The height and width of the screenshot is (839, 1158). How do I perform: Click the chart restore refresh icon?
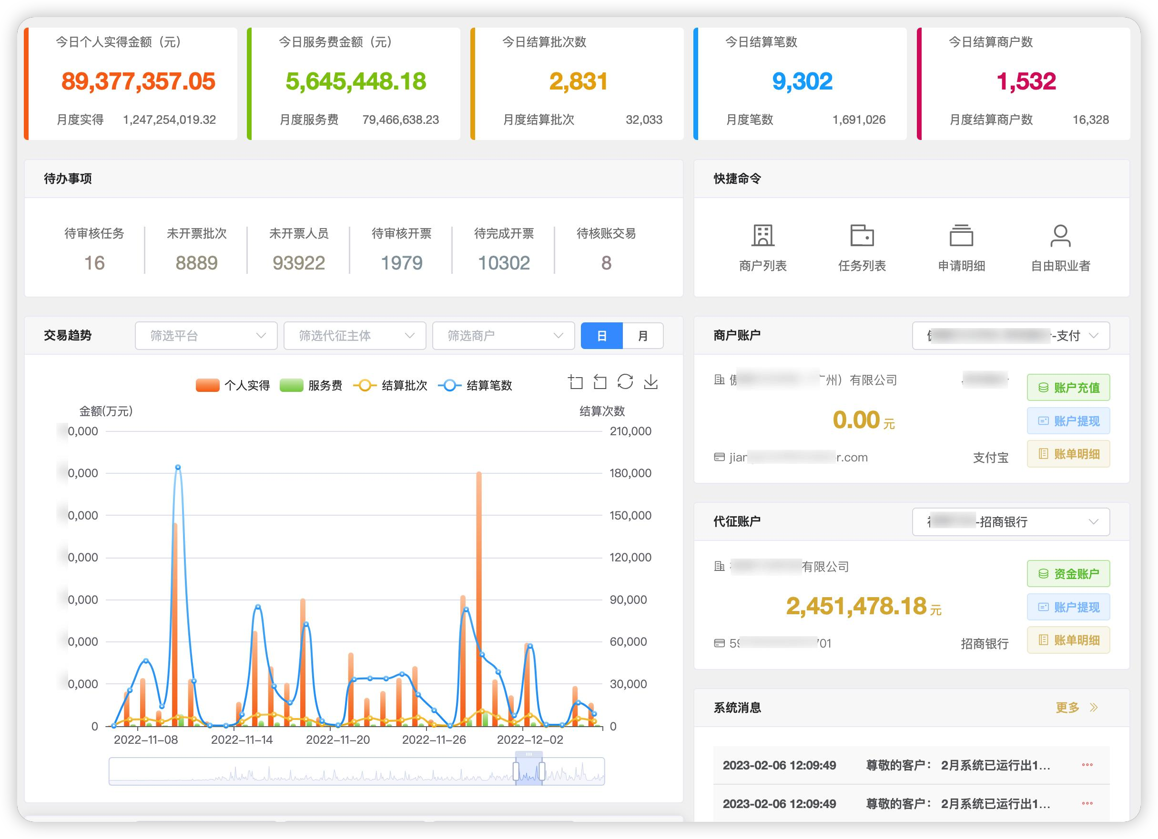pos(625,382)
